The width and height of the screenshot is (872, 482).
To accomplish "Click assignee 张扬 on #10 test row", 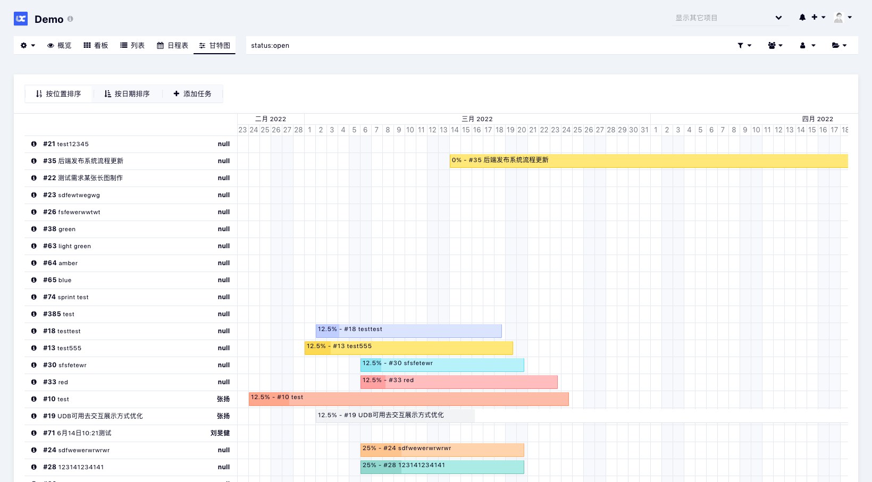I will pyautogui.click(x=223, y=399).
